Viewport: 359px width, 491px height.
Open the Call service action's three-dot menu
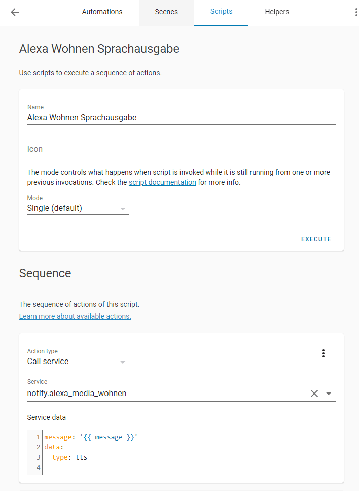click(324, 353)
